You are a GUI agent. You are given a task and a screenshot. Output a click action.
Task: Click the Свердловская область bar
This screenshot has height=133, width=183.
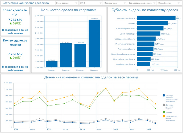pyautogui.click(x=146, y=39)
